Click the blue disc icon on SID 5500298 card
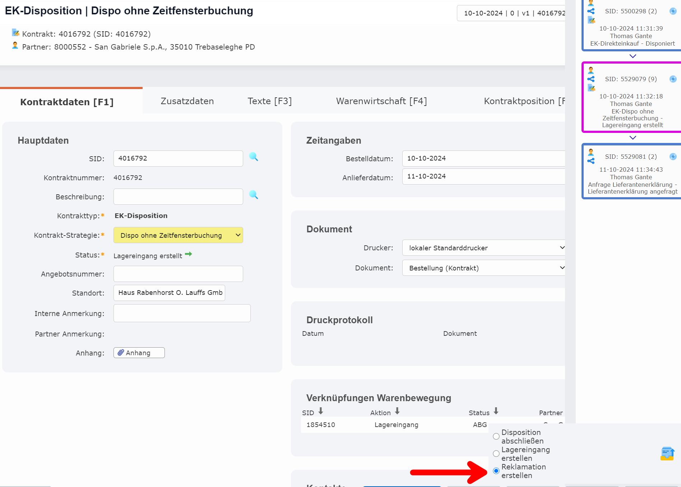This screenshot has height=487, width=681. pos(673,11)
